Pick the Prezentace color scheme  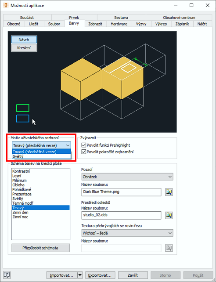point(40,194)
